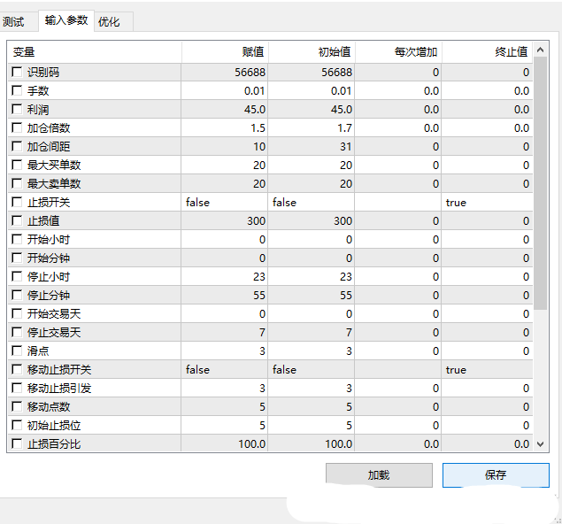Screen dimensions: 562x524
Task: Click the 加仓间距 赋值 cell showing 10
Action: [x=225, y=147]
